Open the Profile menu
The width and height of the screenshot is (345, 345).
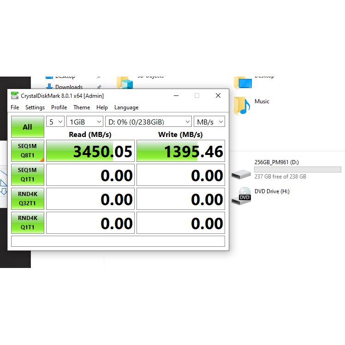click(x=59, y=107)
